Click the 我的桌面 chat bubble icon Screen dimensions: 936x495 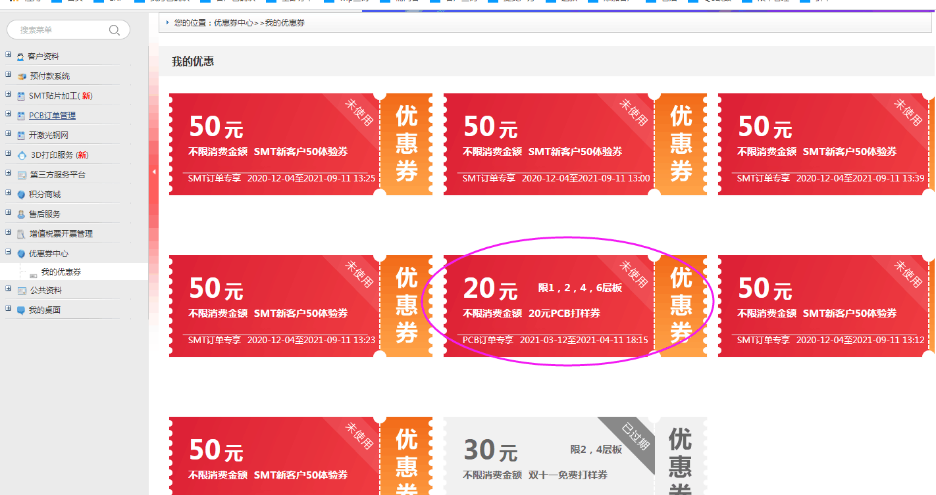click(x=21, y=310)
